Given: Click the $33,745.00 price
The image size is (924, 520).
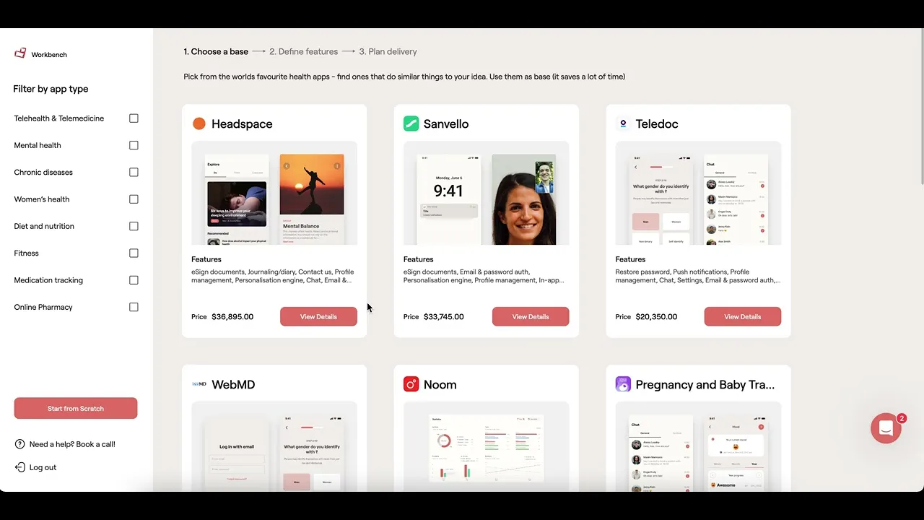Looking at the screenshot, I should pos(444,316).
